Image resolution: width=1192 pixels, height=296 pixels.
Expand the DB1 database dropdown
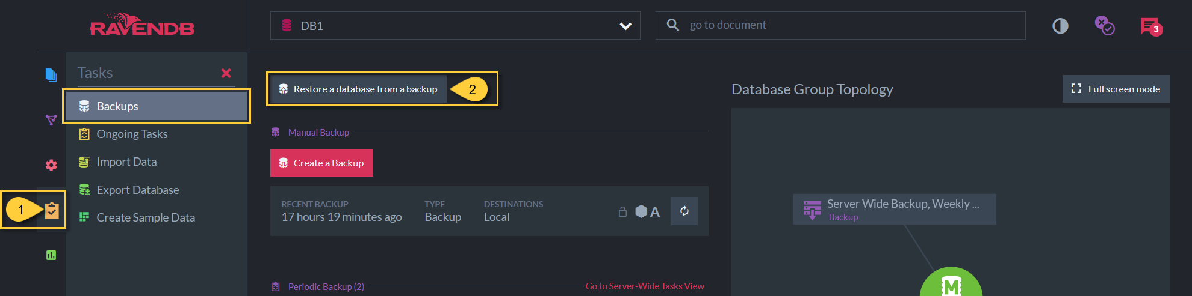click(x=455, y=26)
